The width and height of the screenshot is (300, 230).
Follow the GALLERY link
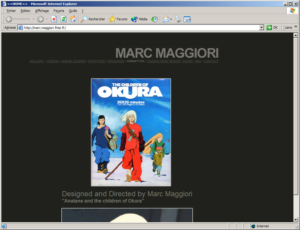click(x=37, y=61)
